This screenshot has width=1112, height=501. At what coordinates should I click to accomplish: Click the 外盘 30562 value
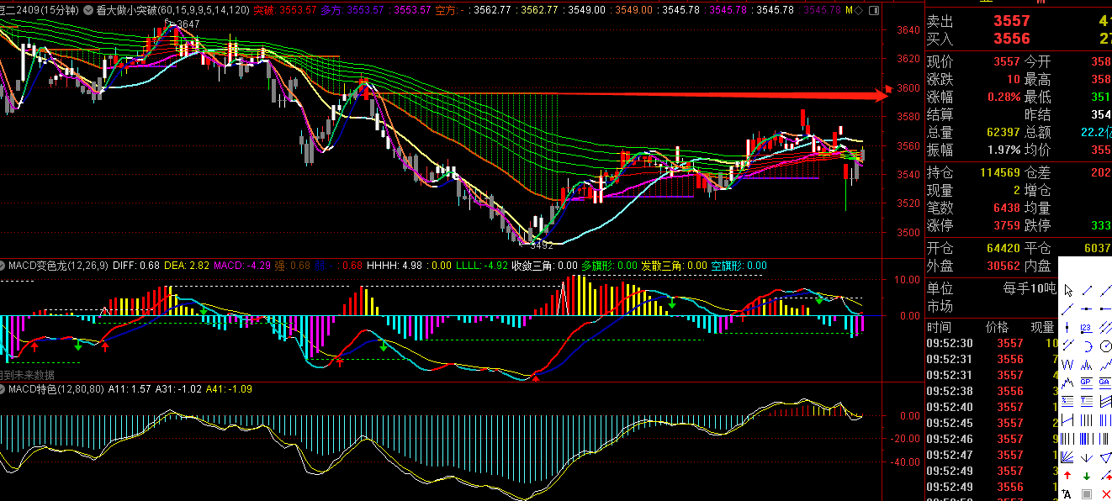coord(1003,266)
